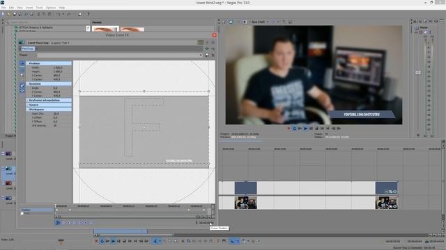Toggle Automatic Crossfades on timeline toolbar
Image resolution: width=446 pixels, height=250 pixels.
tap(237, 241)
